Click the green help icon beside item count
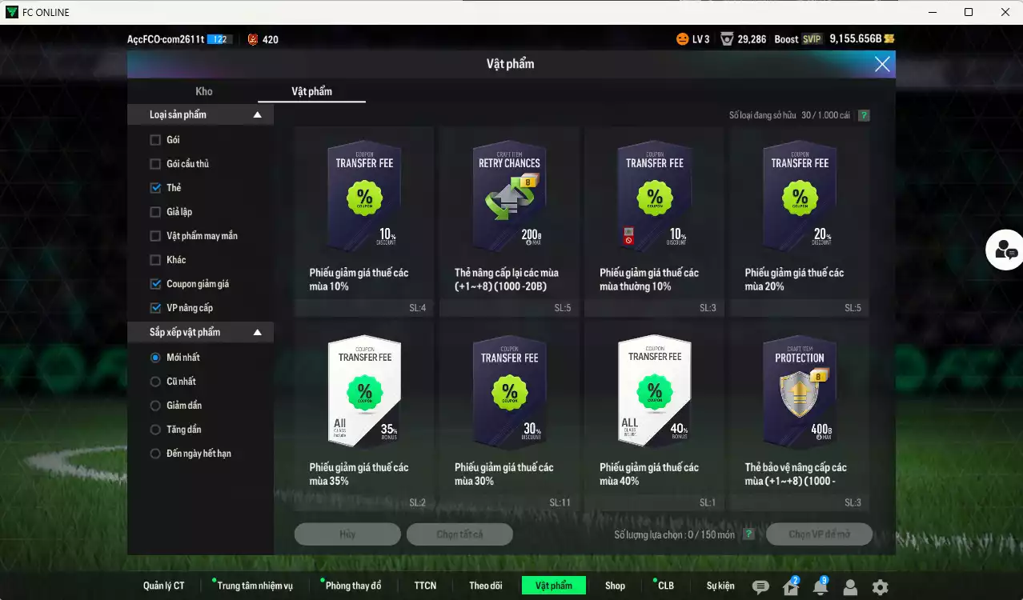Screen dimensions: 1023x600 coord(864,115)
